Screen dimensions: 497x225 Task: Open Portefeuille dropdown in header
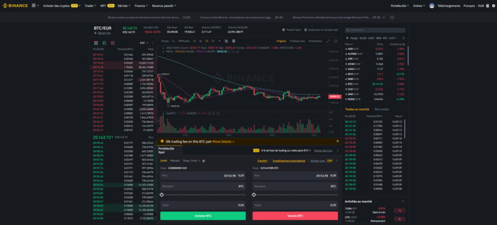pyautogui.click(x=400, y=6)
